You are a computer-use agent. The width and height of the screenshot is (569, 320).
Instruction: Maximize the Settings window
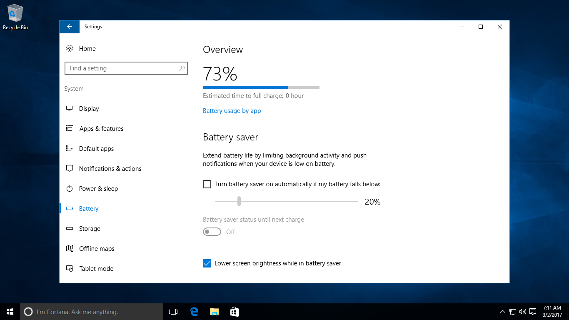coord(481,27)
